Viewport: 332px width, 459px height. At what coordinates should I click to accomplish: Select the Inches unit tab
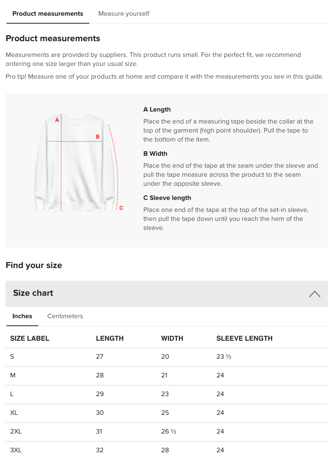22,316
